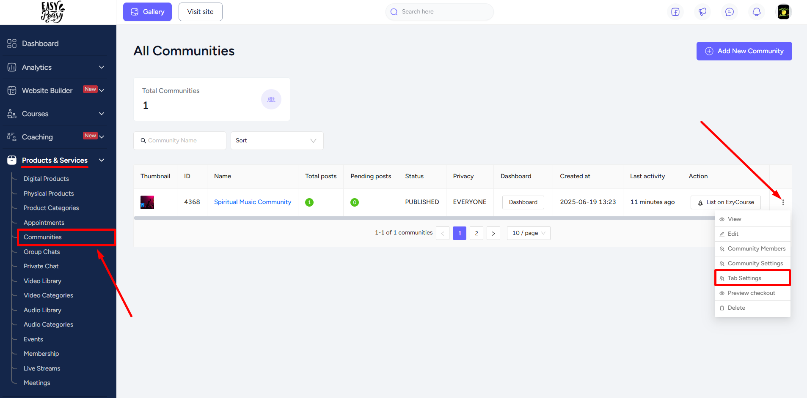Click the Gallery button
The width and height of the screenshot is (807, 398).
coord(147,12)
